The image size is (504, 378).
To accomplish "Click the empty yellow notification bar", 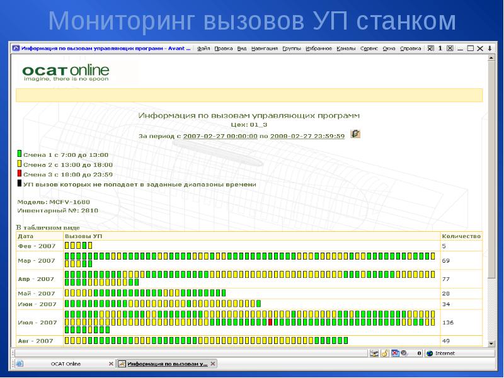I will click(249, 95).
